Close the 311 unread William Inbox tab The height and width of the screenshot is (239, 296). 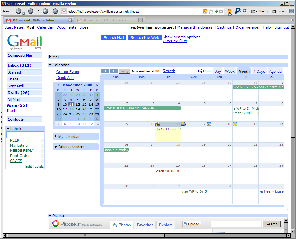point(70,20)
